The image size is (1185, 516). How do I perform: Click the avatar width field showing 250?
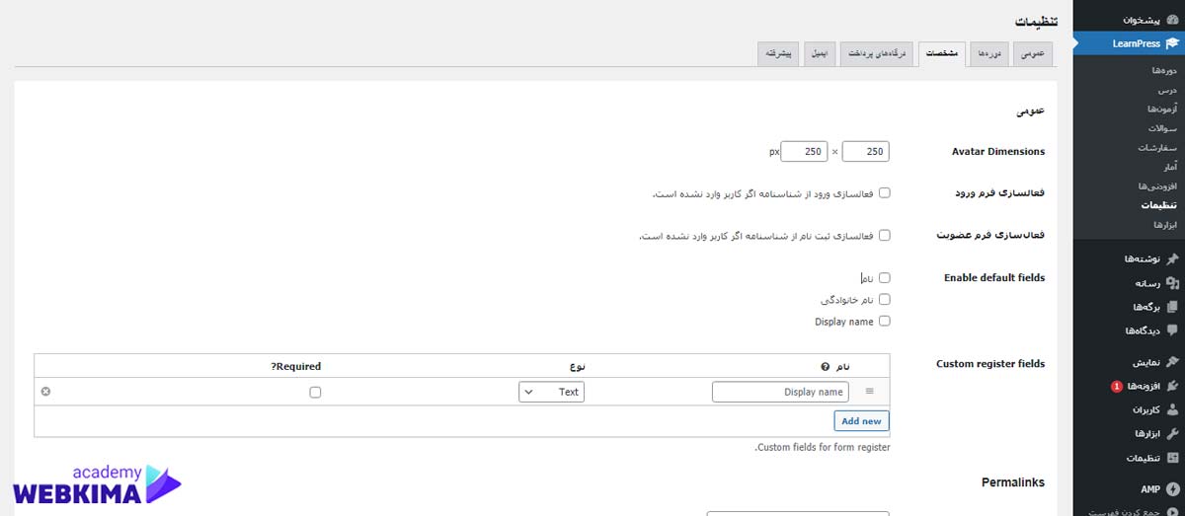tap(865, 152)
